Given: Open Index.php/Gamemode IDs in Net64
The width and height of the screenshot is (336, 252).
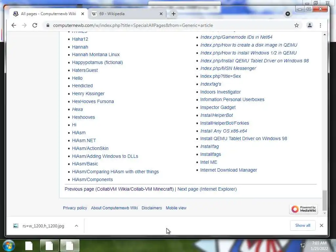Looking at the screenshot, I should point(236,37).
